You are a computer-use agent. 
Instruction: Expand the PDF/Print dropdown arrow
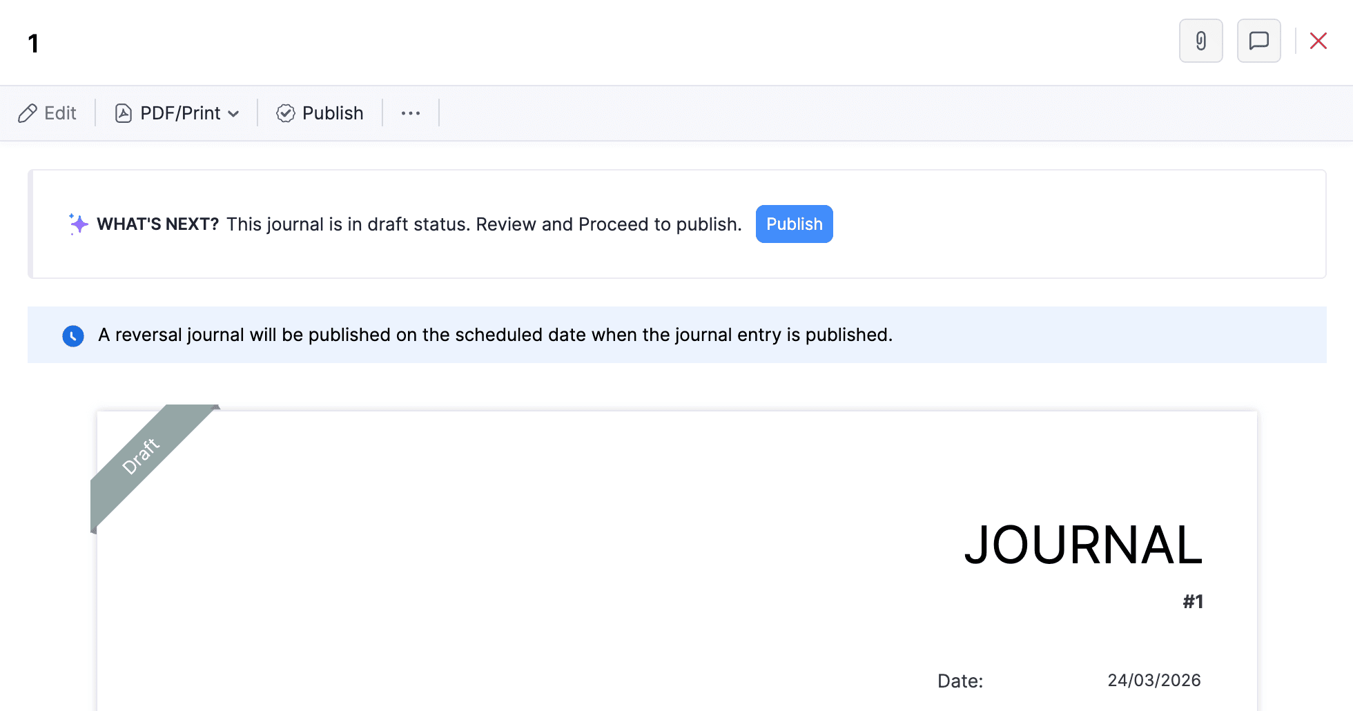[234, 113]
